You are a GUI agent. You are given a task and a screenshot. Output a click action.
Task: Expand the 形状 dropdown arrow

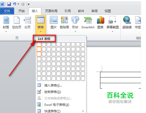[x=75, y=32]
